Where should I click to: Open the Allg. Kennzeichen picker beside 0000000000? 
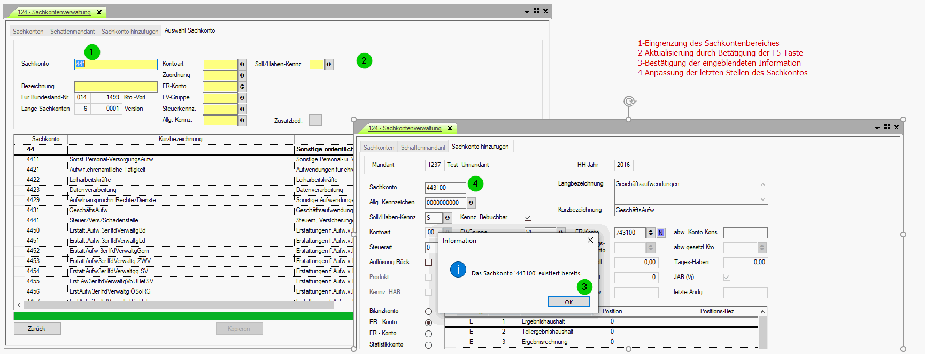point(471,203)
